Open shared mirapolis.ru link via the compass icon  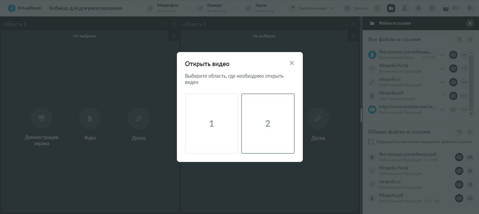470,185
